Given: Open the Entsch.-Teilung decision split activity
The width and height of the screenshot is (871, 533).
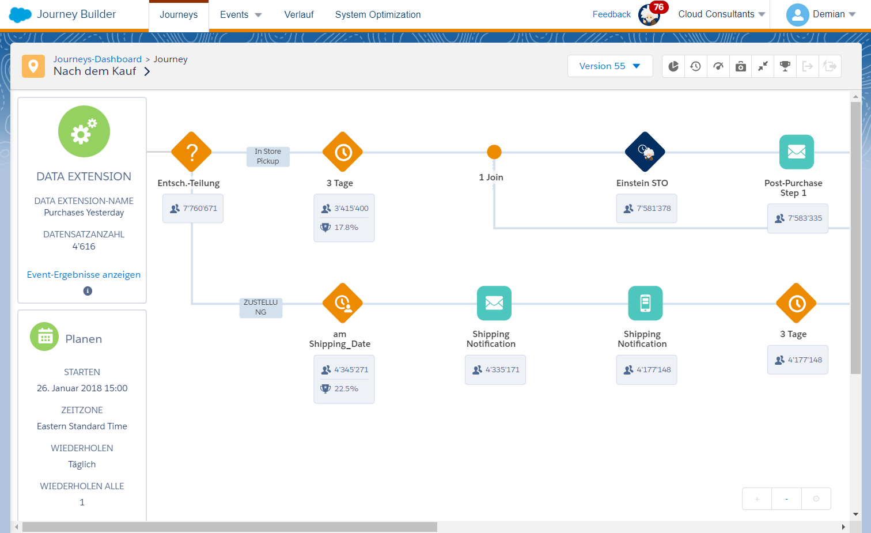Looking at the screenshot, I should [x=191, y=152].
